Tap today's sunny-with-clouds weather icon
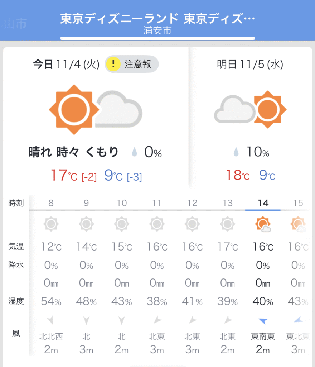This screenshot has width=315, height=367. tap(96, 110)
